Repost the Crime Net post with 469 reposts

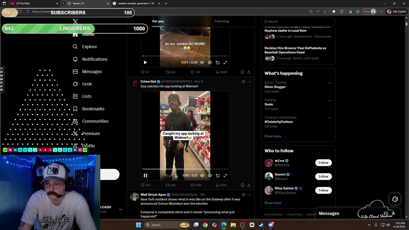[170, 185]
